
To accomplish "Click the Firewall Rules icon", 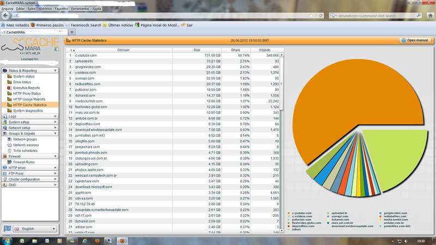I will [9, 162].
